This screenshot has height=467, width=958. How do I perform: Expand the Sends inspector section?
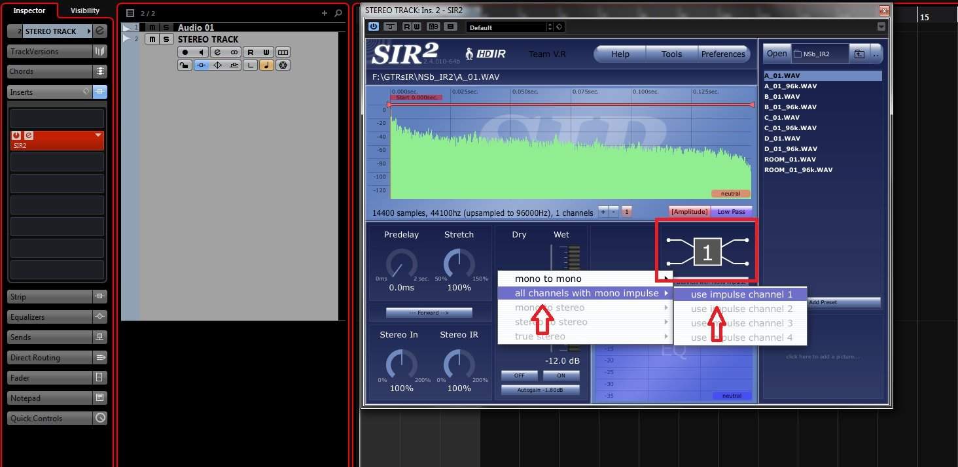click(x=50, y=337)
